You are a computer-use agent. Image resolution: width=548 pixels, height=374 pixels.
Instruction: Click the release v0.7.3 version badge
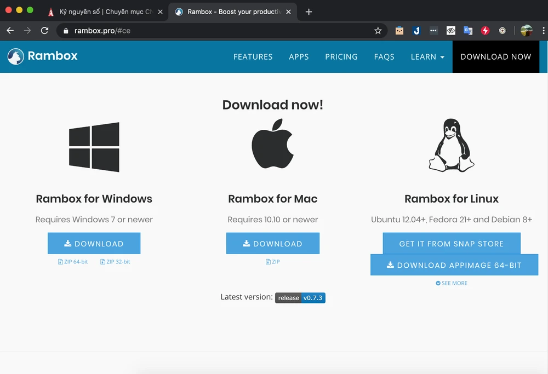tap(300, 298)
